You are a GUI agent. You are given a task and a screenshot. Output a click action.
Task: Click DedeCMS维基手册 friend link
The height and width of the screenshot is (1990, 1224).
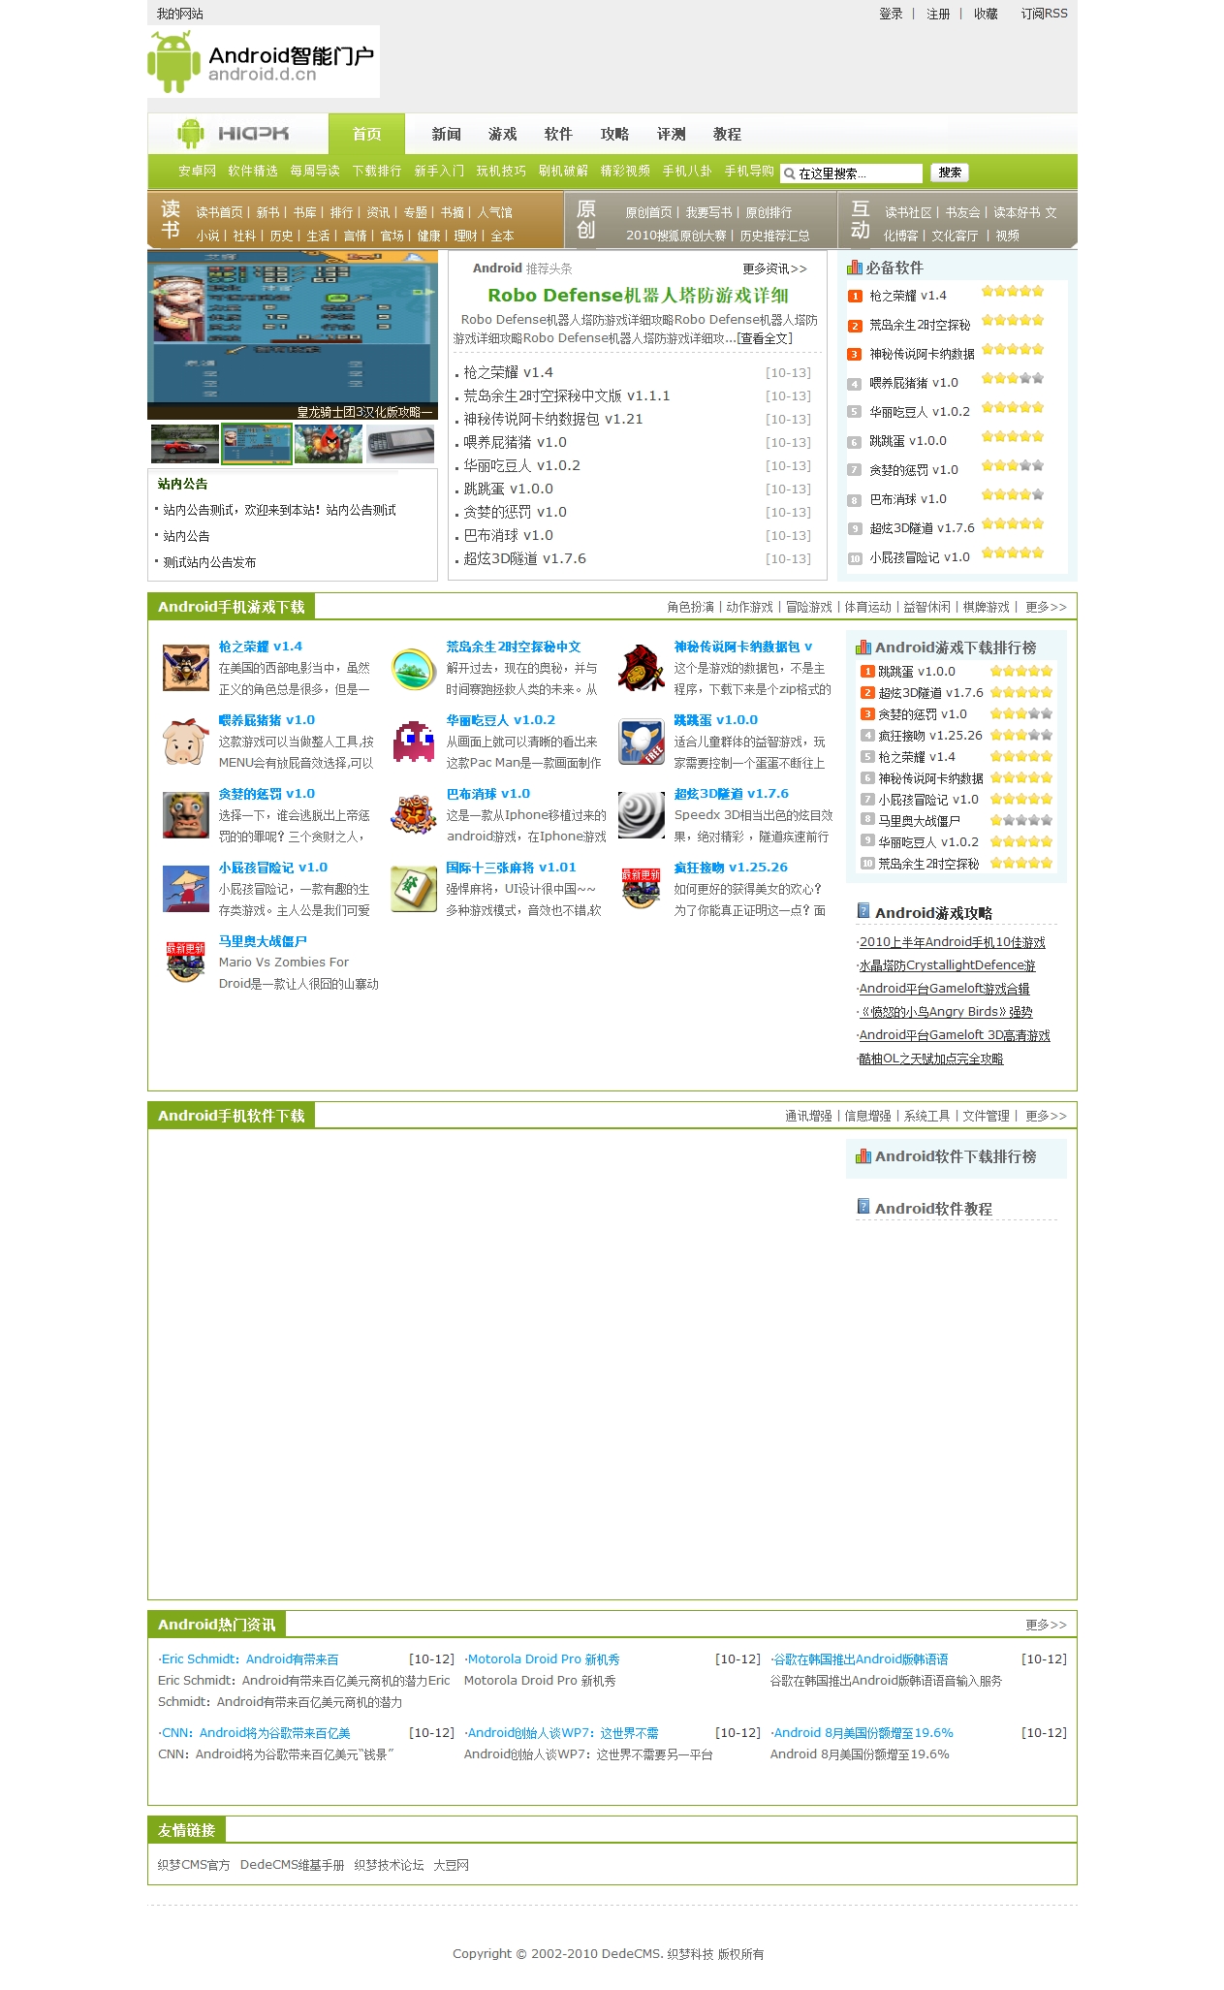[292, 1865]
